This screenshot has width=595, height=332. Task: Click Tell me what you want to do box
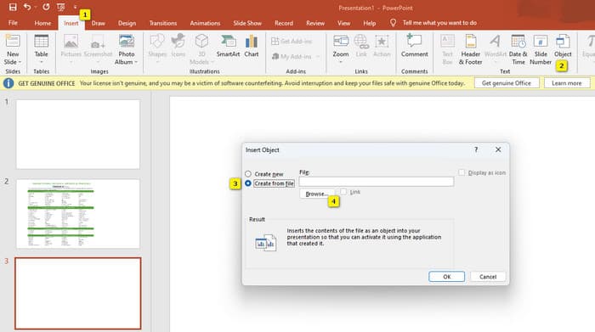point(439,23)
